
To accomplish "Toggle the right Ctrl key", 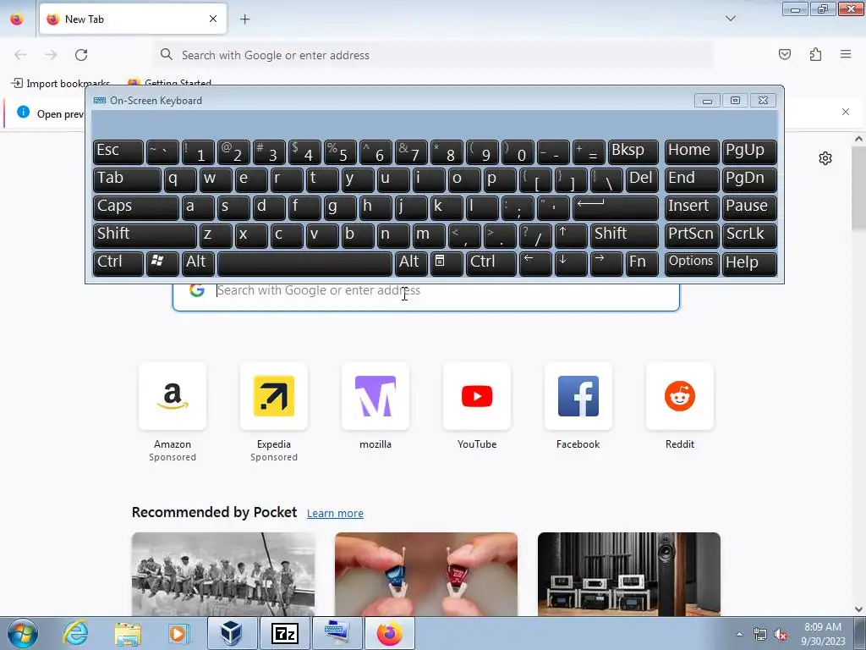I will (491, 263).
